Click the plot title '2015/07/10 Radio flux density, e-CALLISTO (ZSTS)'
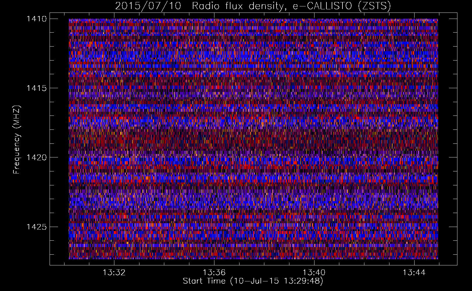 [253, 6]
